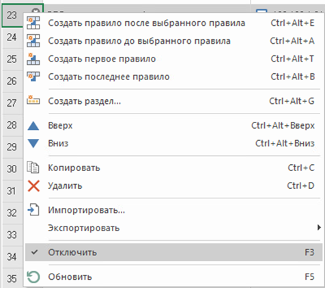Click the create first rule icon
This screenshot has width=325, height=288.
pyautogui.click(x=33, y=59)
